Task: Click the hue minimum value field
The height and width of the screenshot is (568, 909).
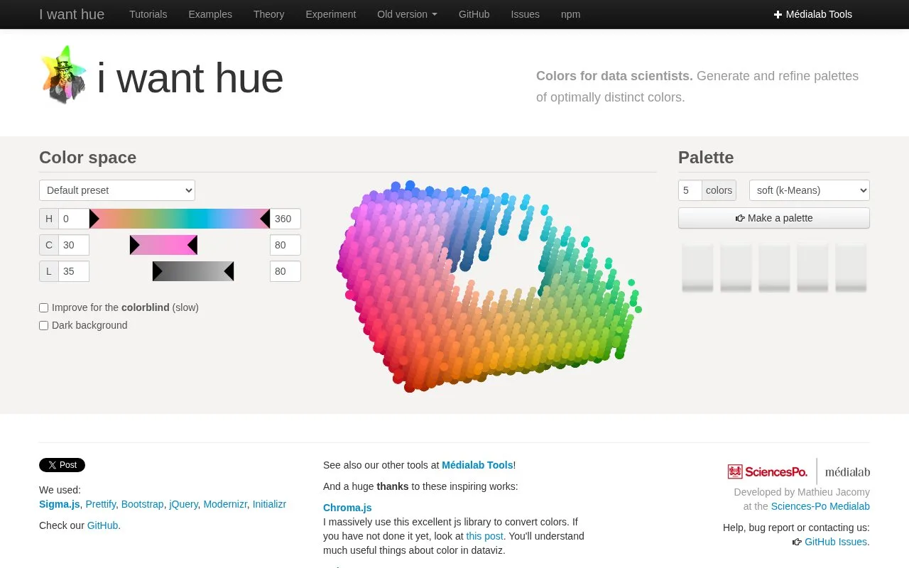Action: [x=74, y=219]
